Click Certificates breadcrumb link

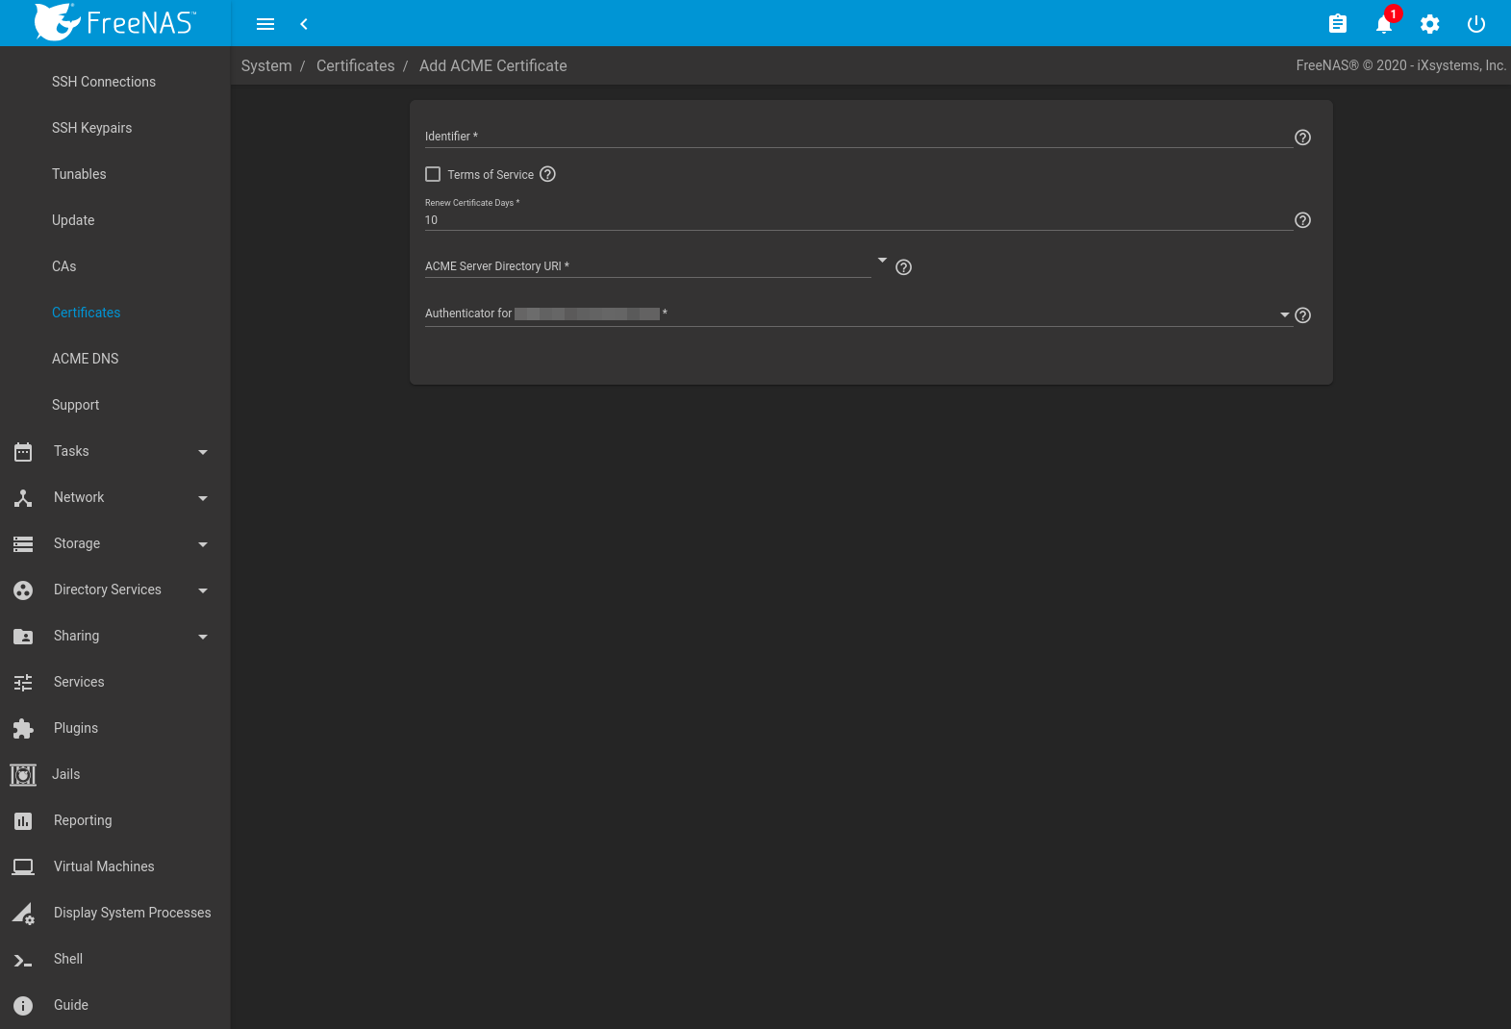pyautogui.click(x=355, y=65)
